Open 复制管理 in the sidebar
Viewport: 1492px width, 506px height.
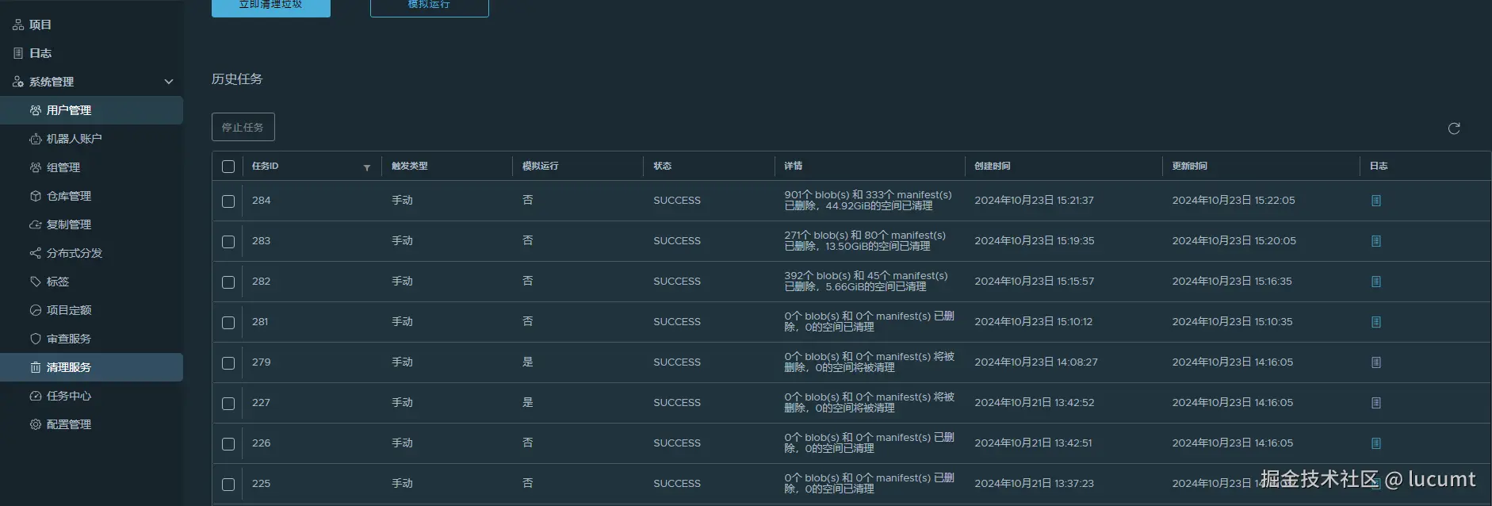[x=69, y=224]
